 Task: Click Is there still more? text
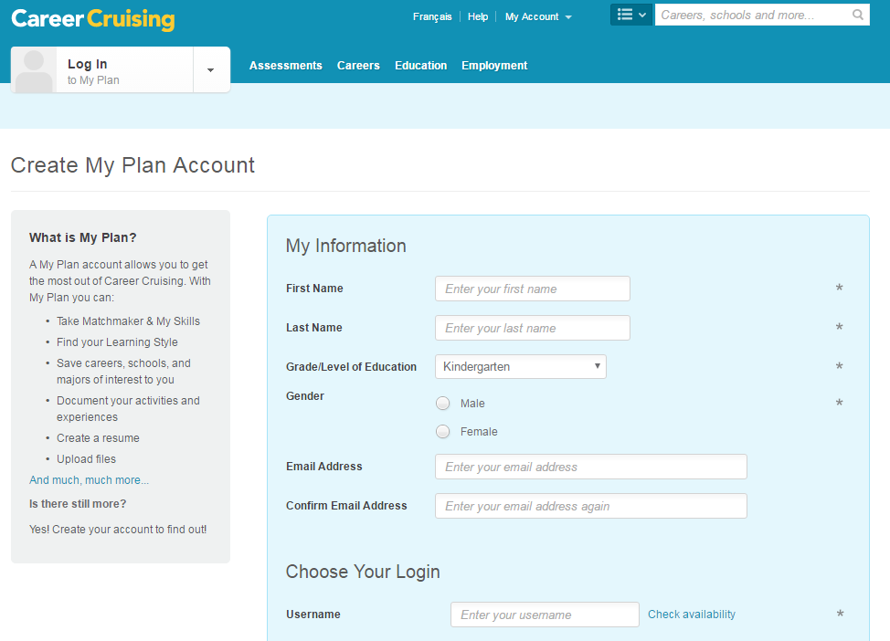78,504
